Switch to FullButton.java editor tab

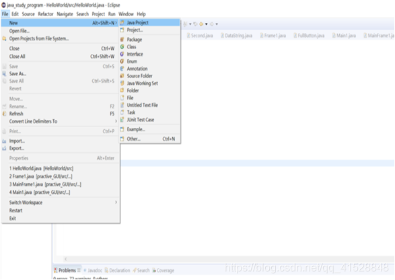coord(309,36)
